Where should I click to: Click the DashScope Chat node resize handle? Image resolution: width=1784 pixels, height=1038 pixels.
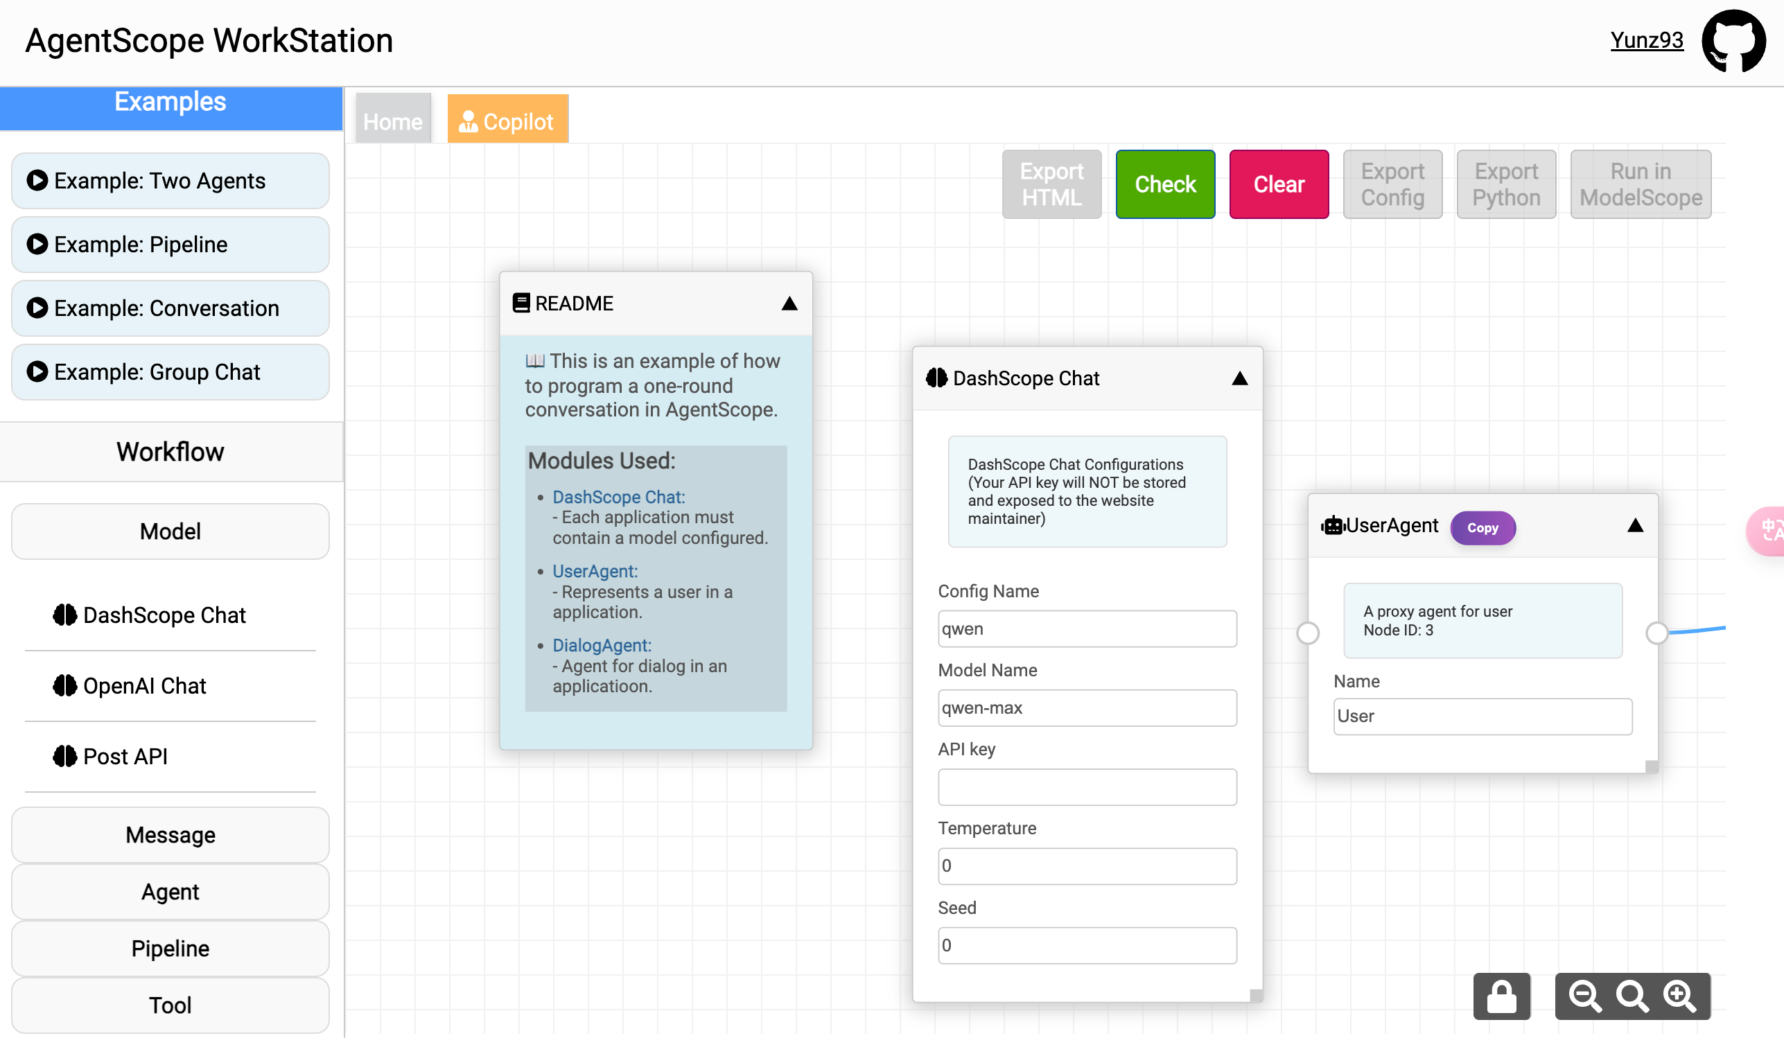pyautogui.click(x=1256, y=995)
